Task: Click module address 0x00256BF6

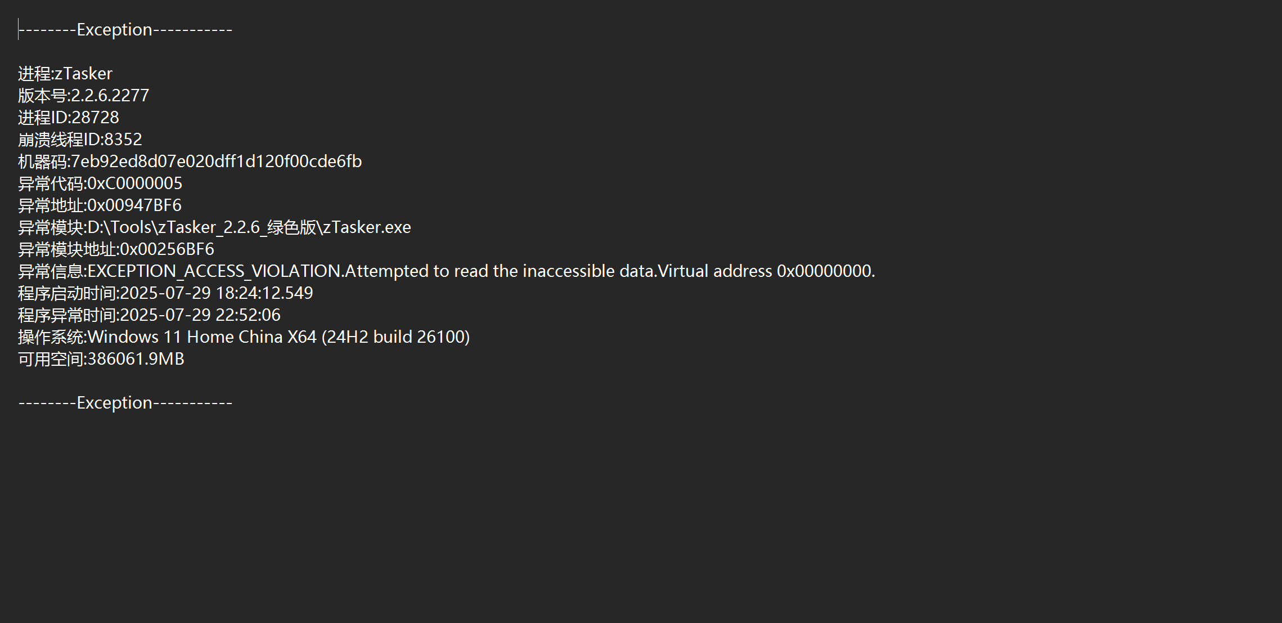Action: pos(167,249)
